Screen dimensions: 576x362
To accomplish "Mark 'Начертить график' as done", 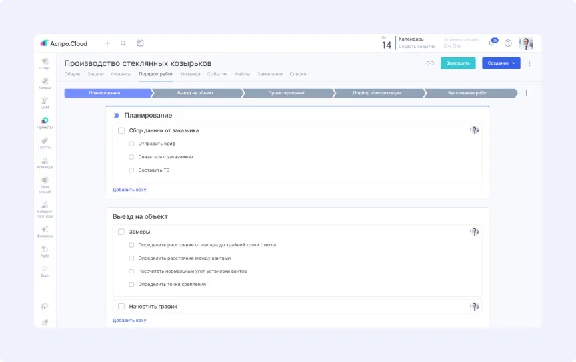I will coord(121,307).
